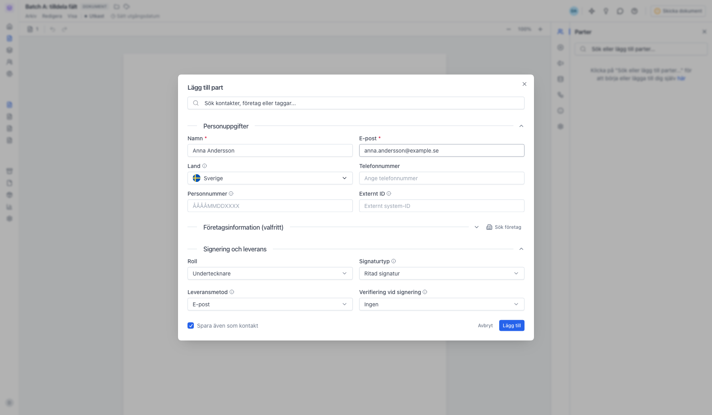
Task: Show info tooltip for Leveransmetod
Action: (232, 292)
